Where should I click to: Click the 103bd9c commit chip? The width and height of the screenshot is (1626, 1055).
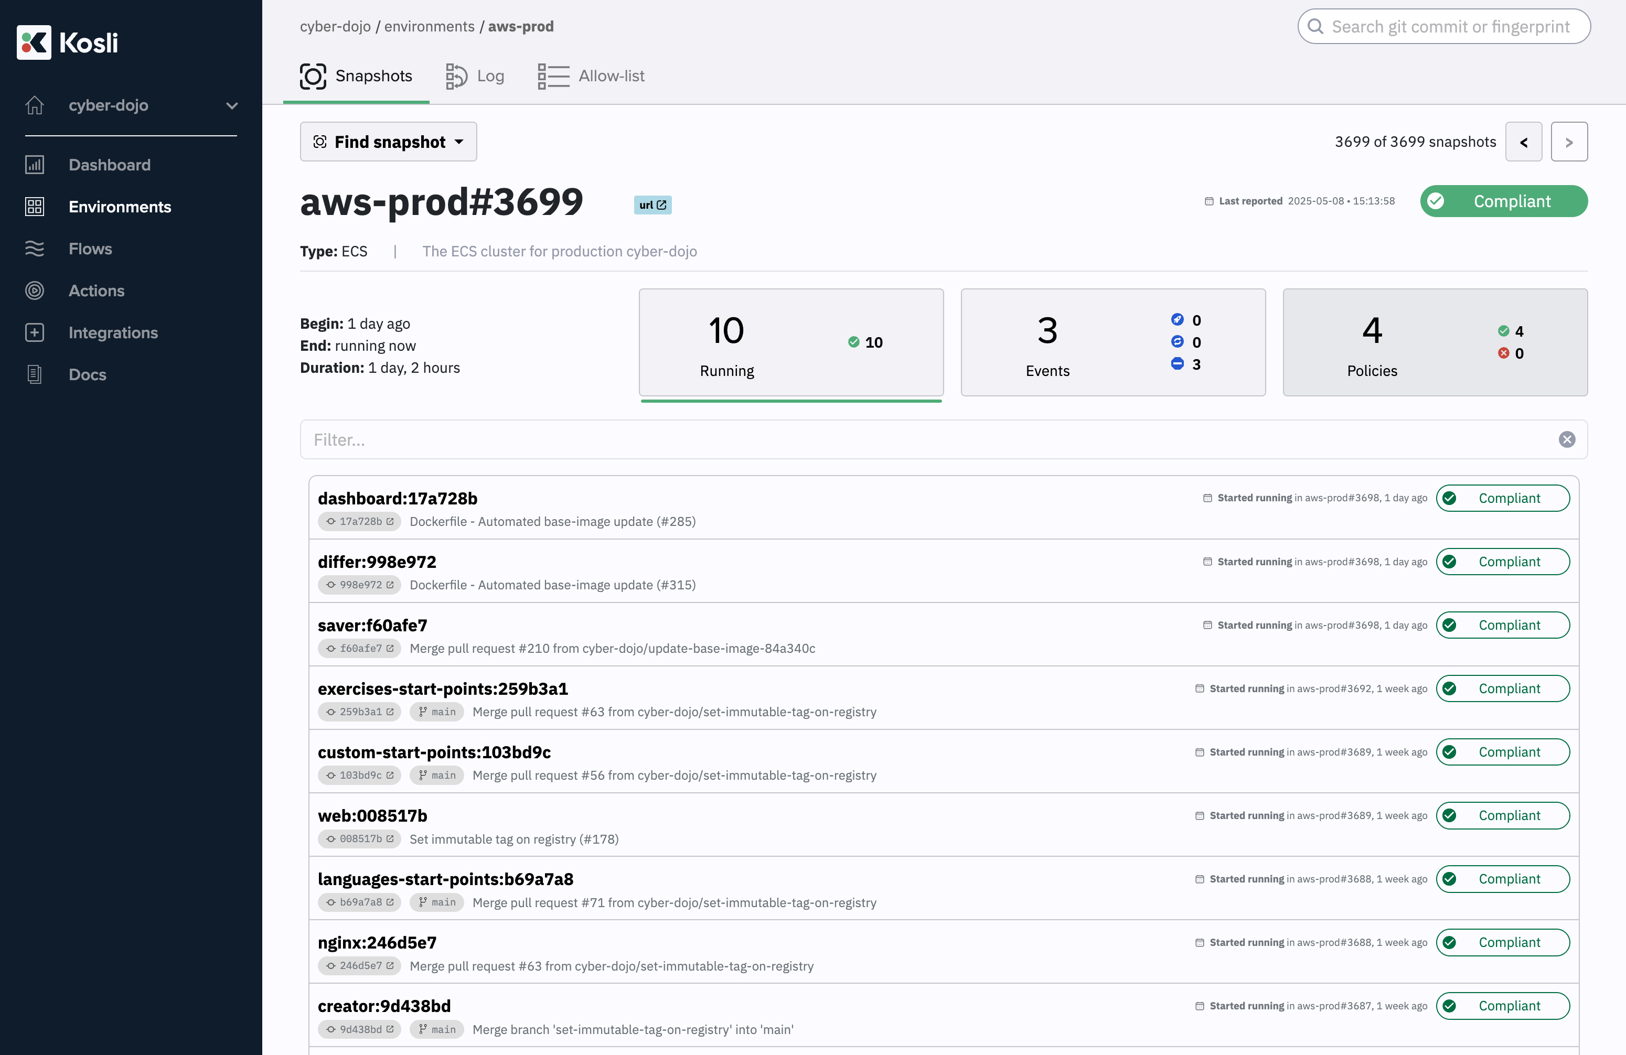coord(359,775)
